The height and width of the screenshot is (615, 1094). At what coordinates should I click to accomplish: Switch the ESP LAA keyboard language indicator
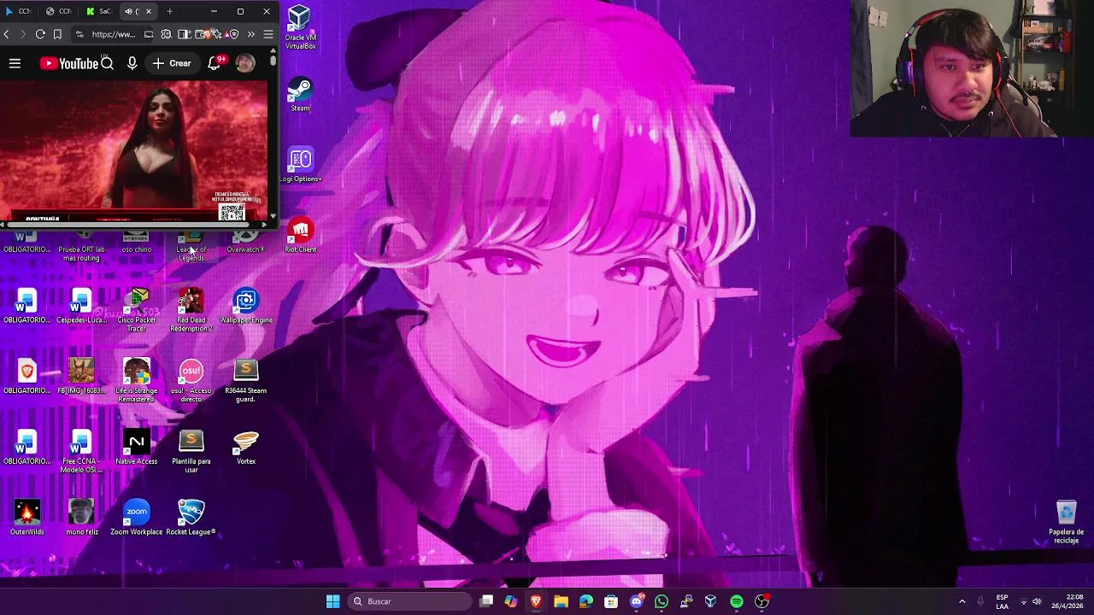tap(1002, 601)
